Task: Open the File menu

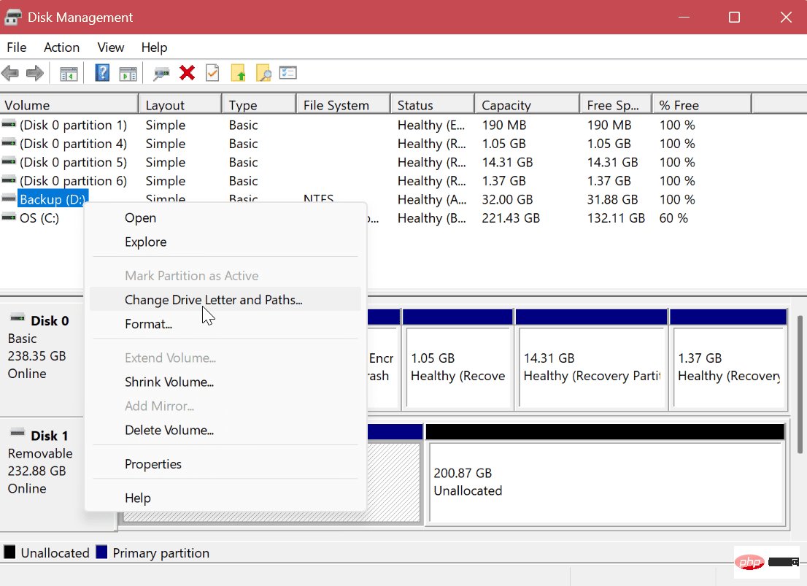Action: 17,47
